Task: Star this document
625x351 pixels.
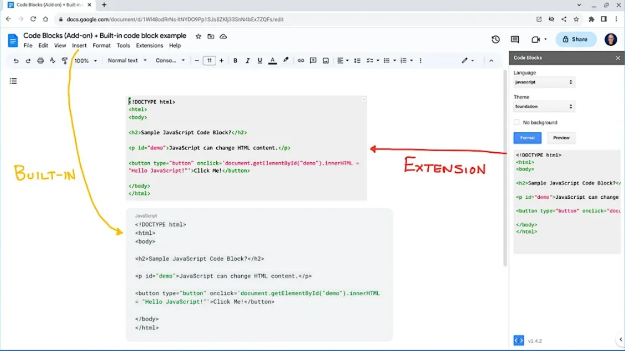Action: 198,37
